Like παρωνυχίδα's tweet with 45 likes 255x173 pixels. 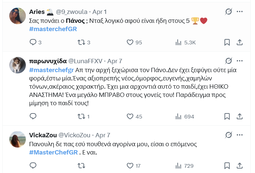coord(130,116)
